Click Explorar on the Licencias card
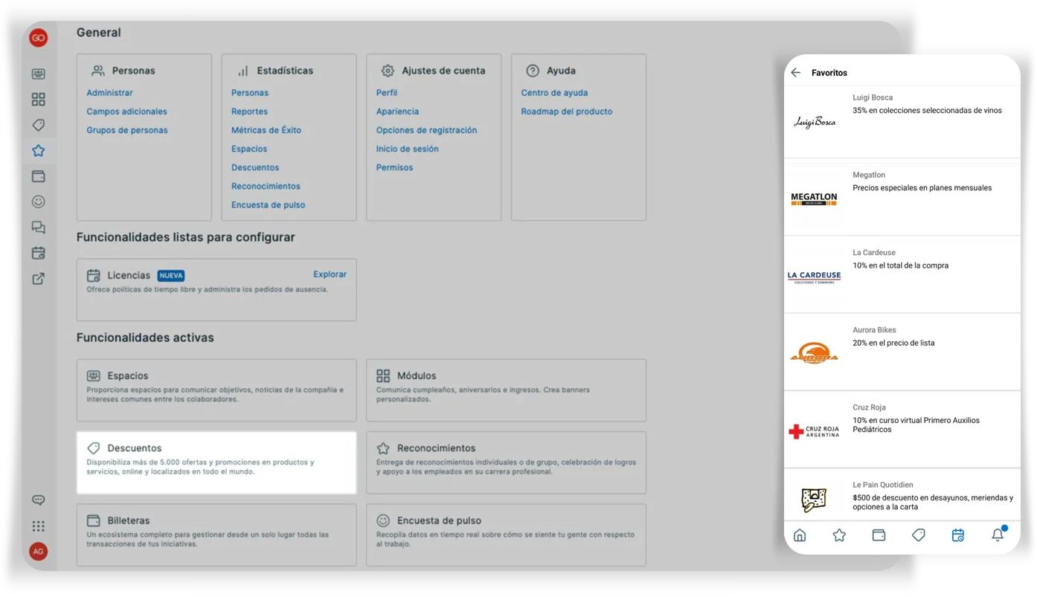The height and width of the screenshot is (597, 1037). pyautogui.click(x=330, y=274)
